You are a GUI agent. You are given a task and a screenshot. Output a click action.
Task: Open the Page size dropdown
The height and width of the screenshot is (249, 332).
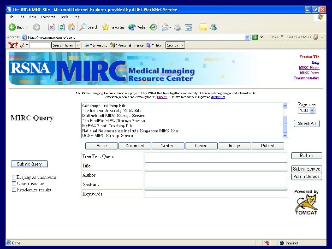[x=306, y=111]
